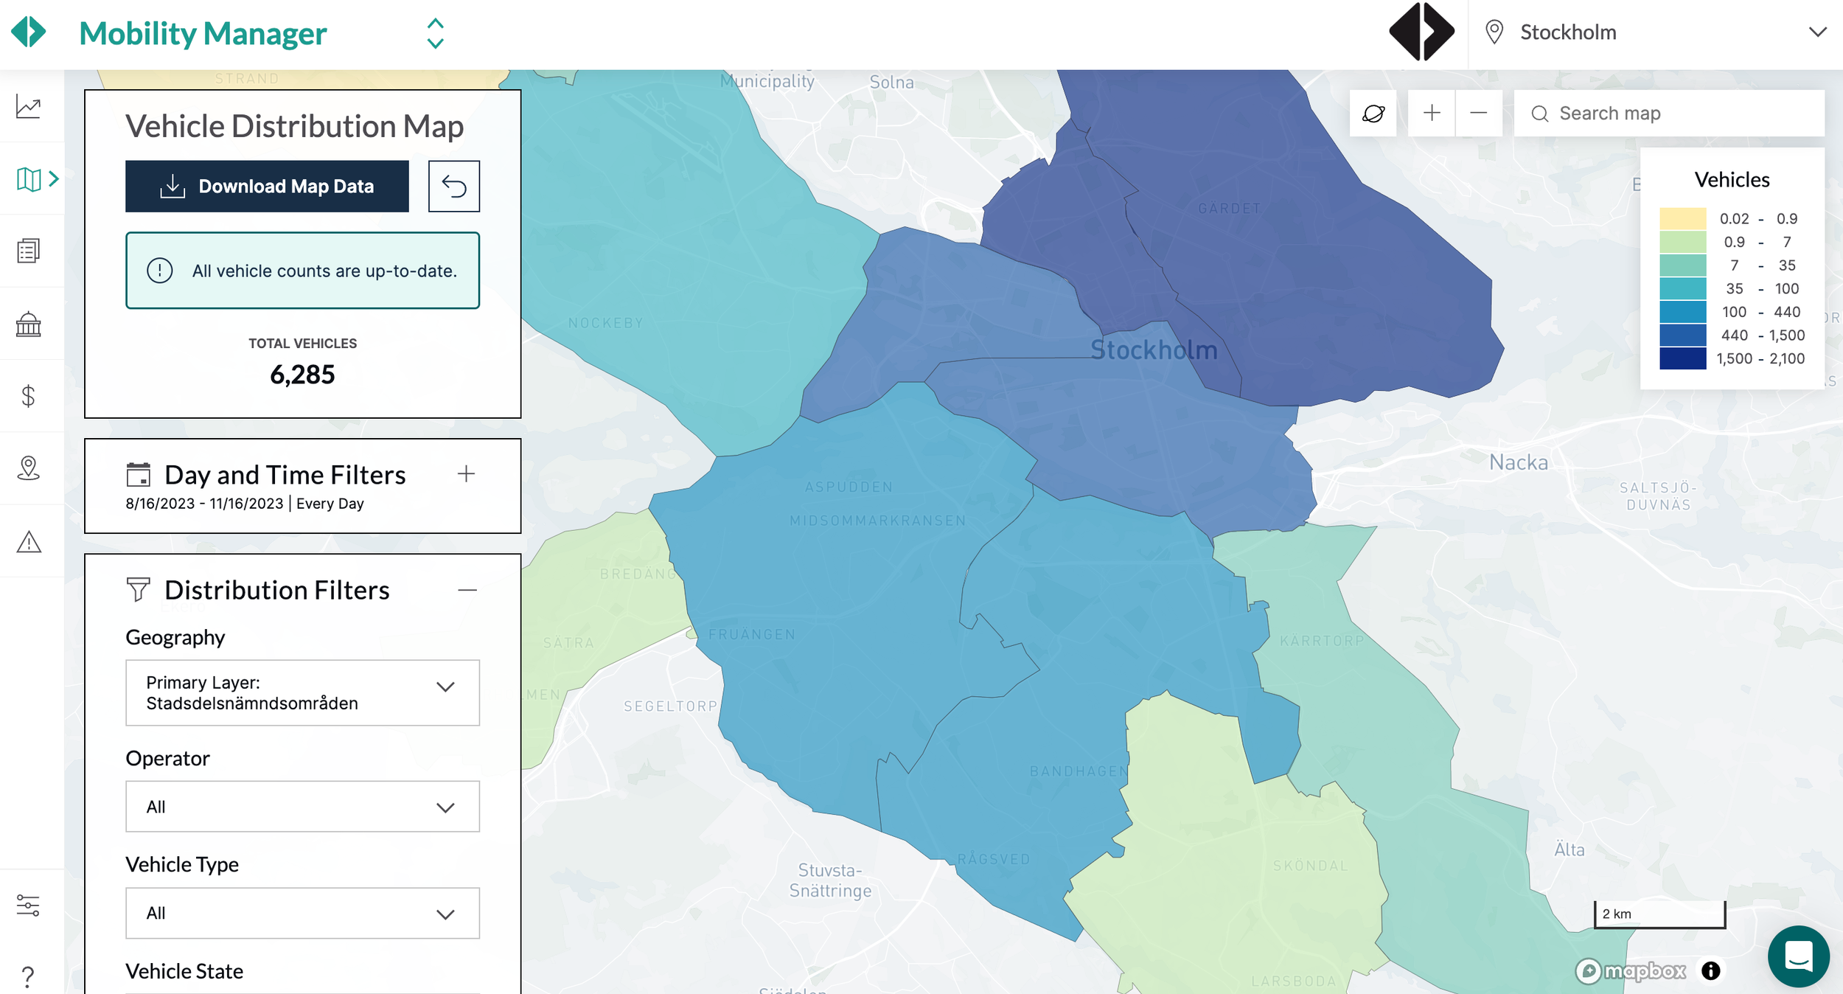Expand the Day and Time Filters section
Screen dimensions: 1843x994
coord(466,474)
